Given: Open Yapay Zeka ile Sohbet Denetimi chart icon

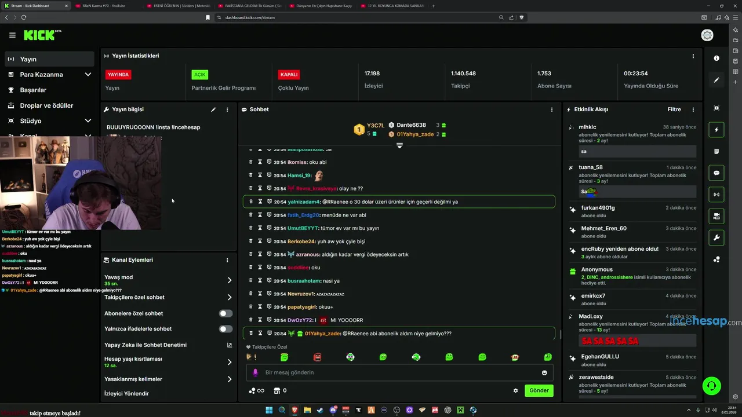Looking at the screenshot, I should pyautogui.click(x=229, y=345).
